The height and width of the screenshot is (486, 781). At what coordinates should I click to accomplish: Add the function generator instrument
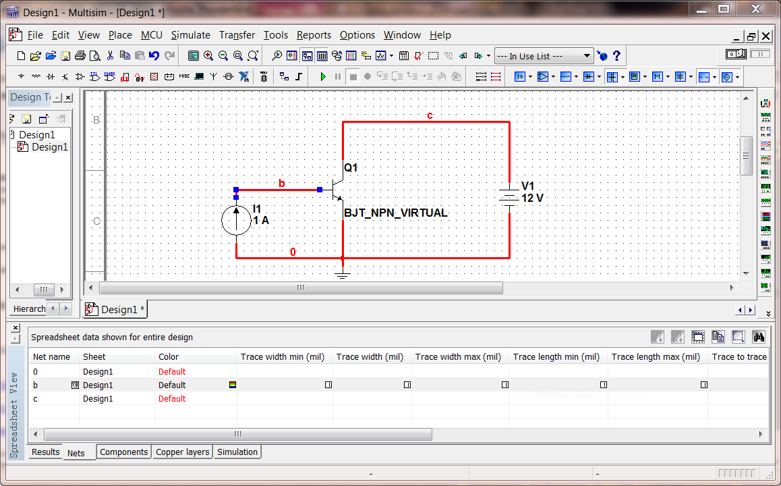[765, 117]
